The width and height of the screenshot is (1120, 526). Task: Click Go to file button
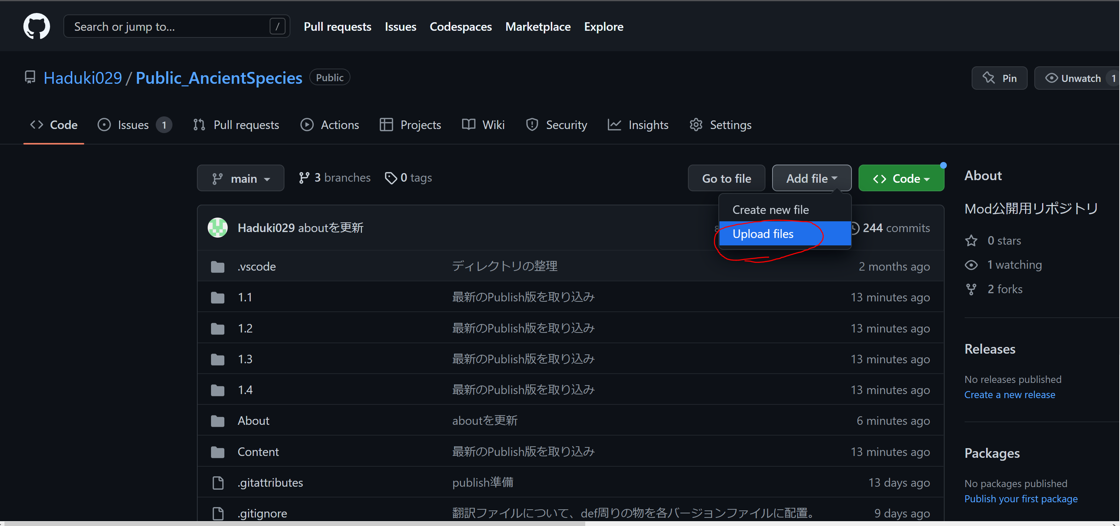(x=727, y=178)
